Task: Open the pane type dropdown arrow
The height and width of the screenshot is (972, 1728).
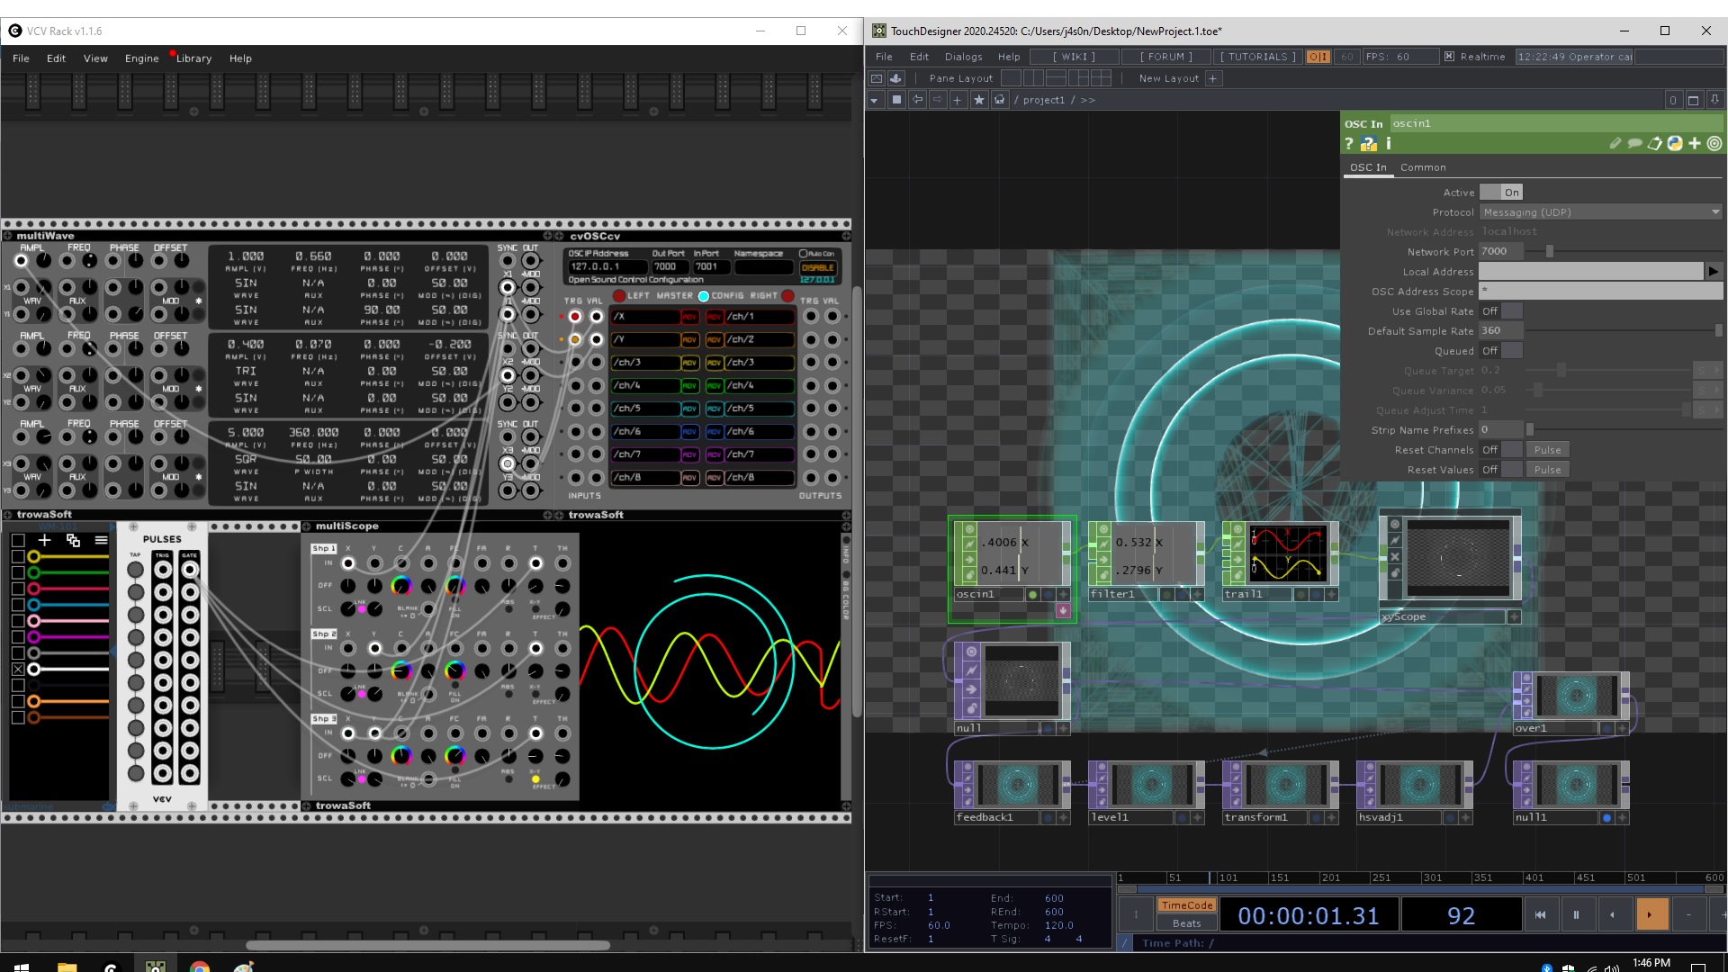Action: tap(874, 100)
